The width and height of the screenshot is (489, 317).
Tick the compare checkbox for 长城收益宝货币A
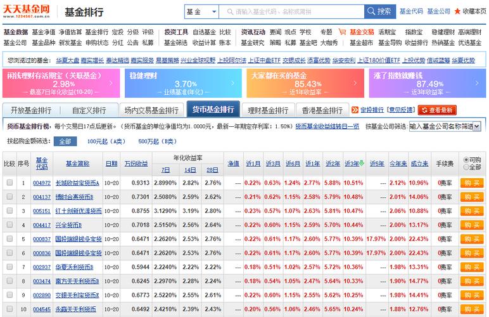click(x=10, y=183)
